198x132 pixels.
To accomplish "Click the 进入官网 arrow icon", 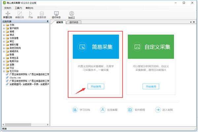I will coord(158,110).
